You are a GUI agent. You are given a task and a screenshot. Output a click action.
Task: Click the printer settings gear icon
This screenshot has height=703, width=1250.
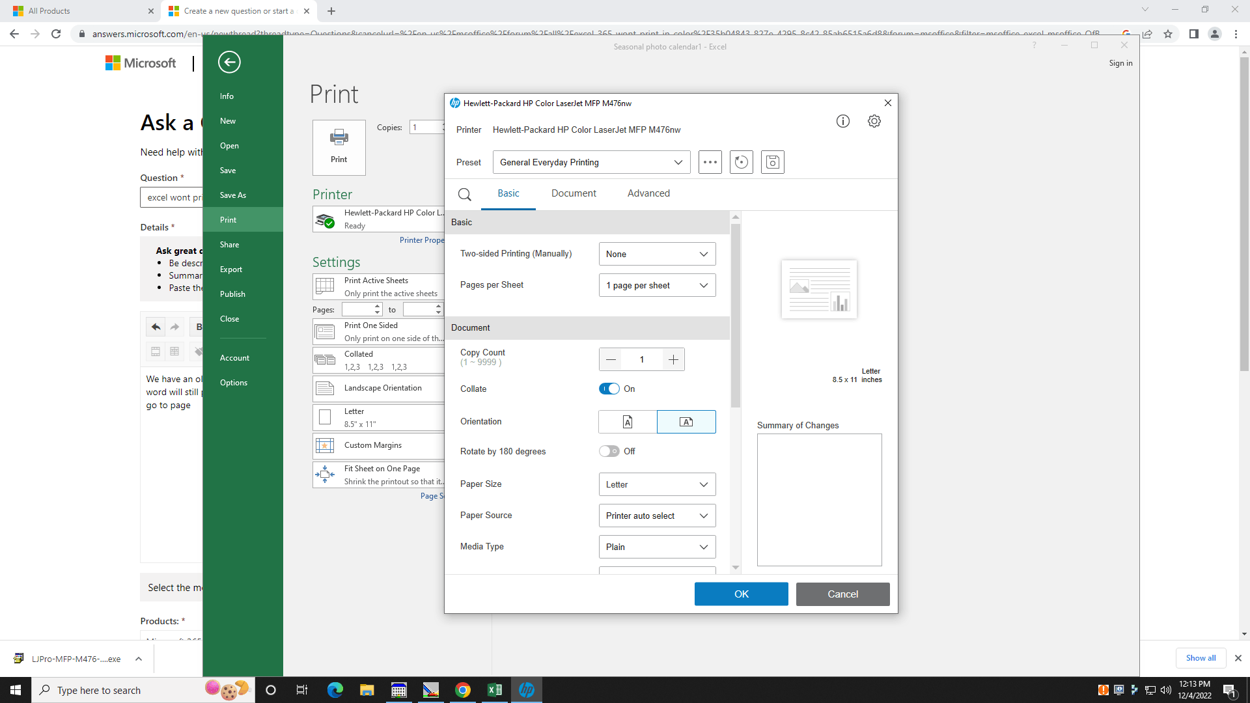point(874,121)
